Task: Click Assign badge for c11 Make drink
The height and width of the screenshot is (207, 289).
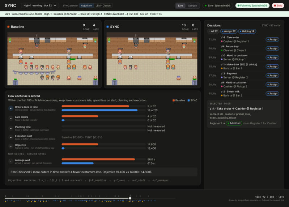Action: [272, 66]
